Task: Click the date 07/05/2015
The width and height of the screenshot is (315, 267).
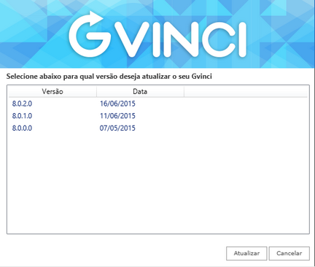Action: [117, 128]
